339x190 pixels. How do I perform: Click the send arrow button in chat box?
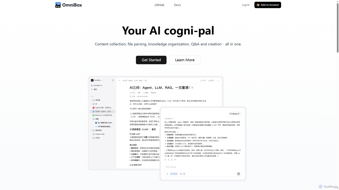[239, 174]
